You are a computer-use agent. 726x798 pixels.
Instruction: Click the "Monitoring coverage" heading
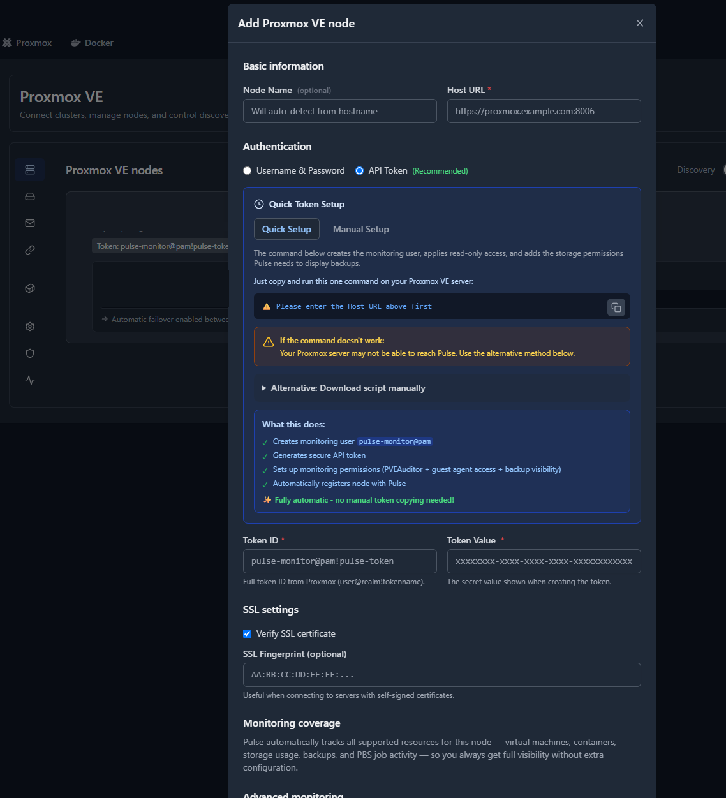(292, 723)
